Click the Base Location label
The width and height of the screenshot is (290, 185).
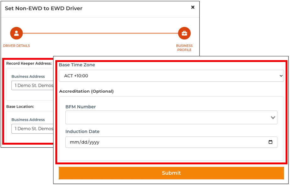20,106
